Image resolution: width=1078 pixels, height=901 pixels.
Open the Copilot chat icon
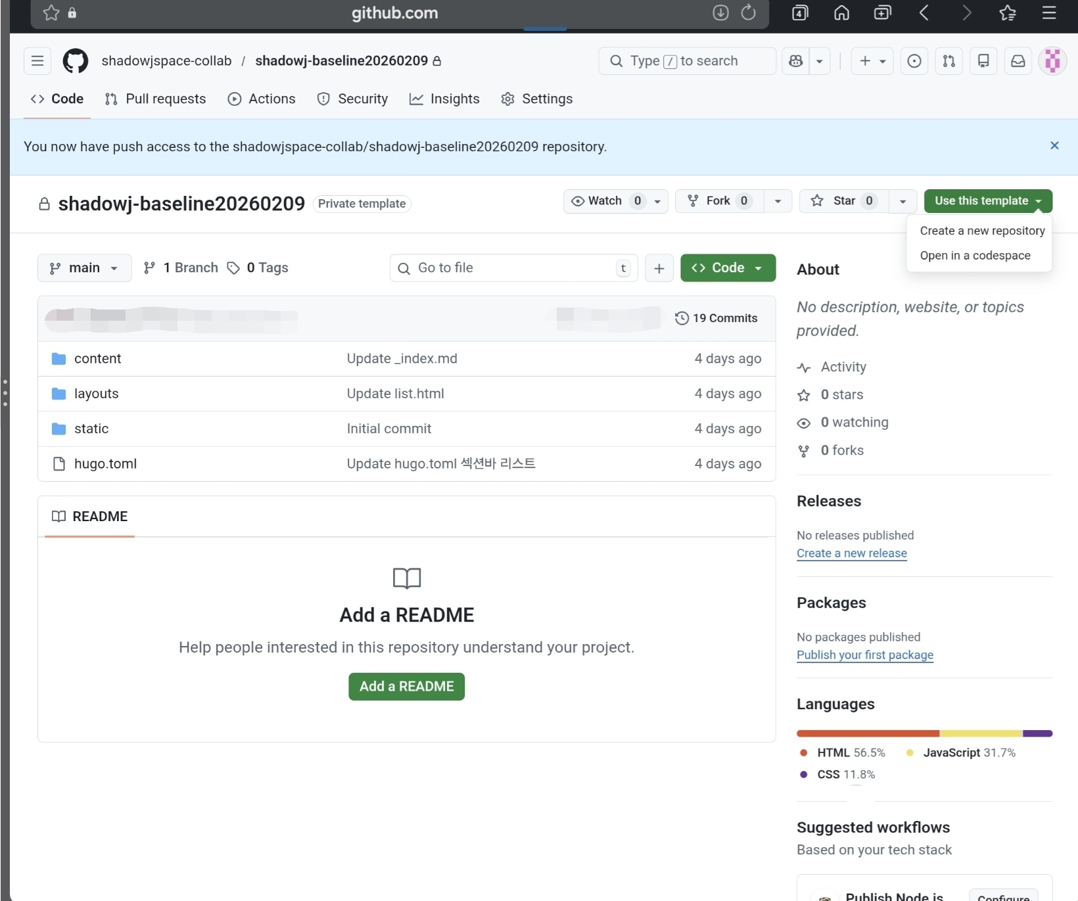pyautogui.click(x=796, y=61)
